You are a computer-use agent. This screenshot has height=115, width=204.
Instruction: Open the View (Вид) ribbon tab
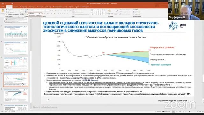[x=66, y=7]
